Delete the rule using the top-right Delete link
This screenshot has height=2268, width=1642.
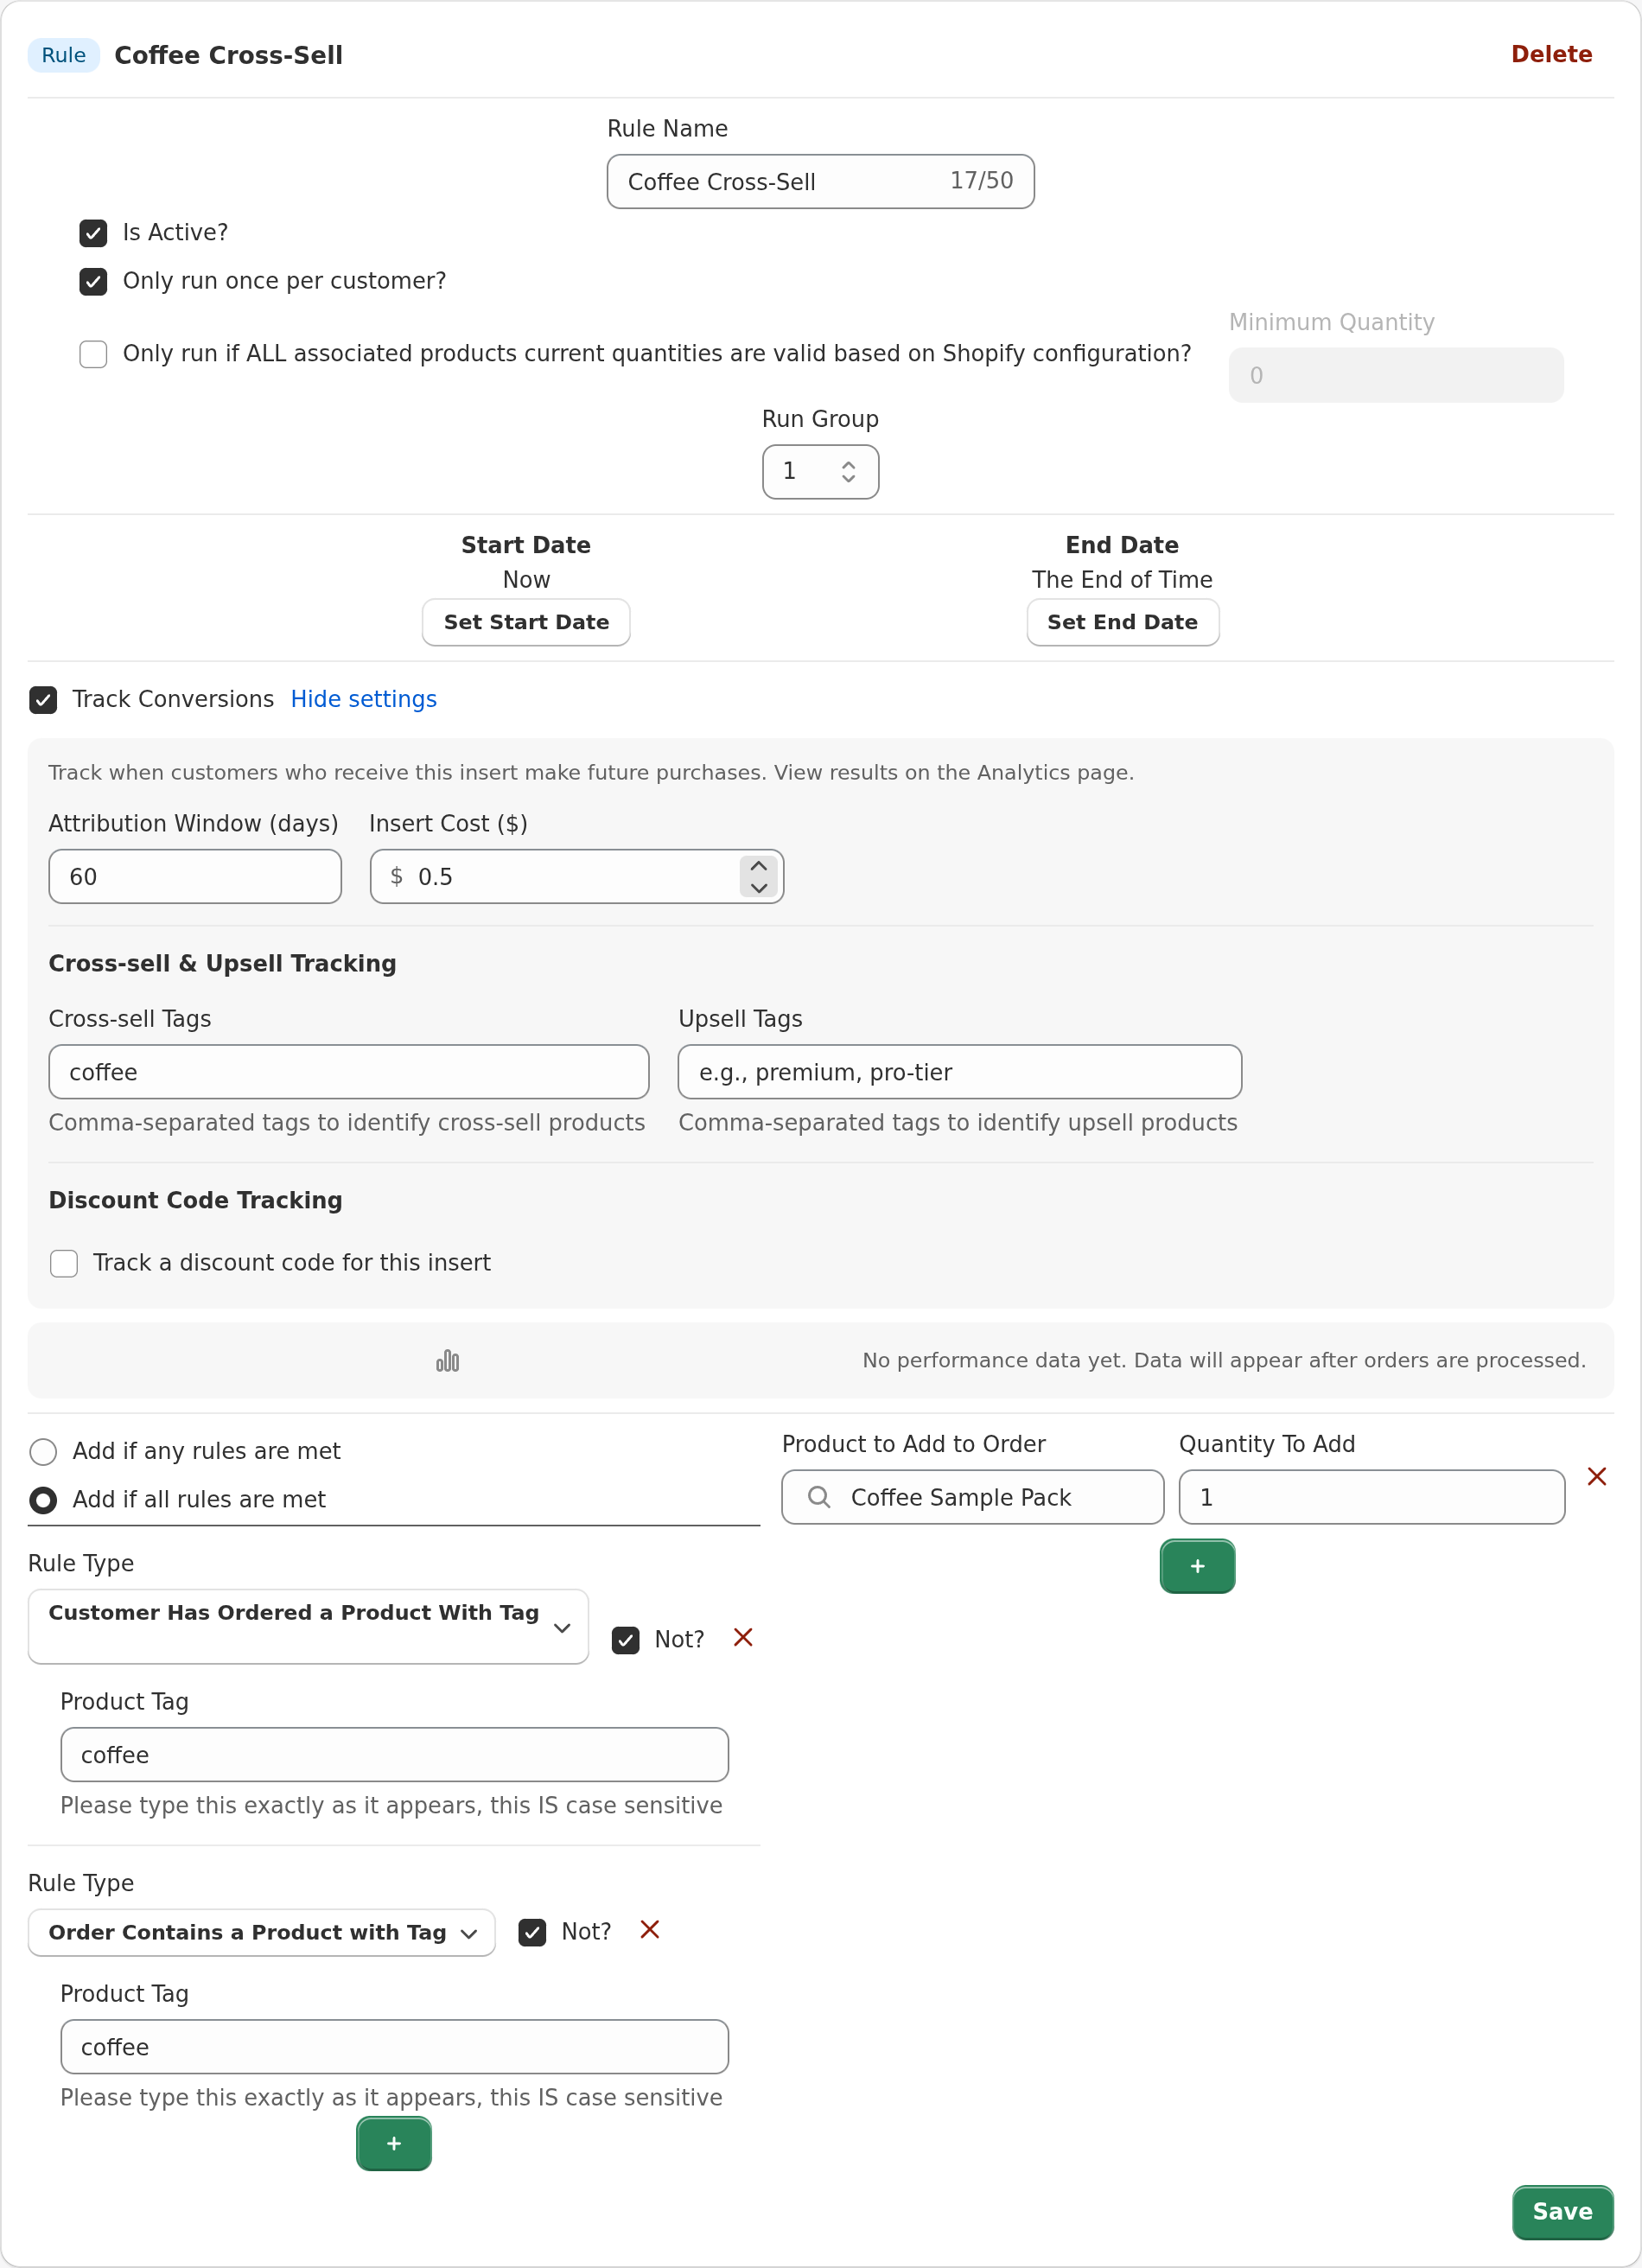(1551, 54)
